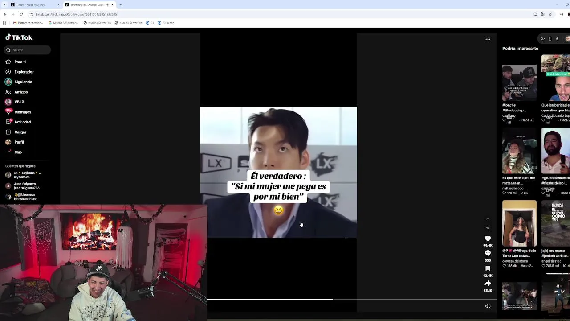Bookmark this page with the star icon
Screen dimensions: 570x321
point(550,14)
